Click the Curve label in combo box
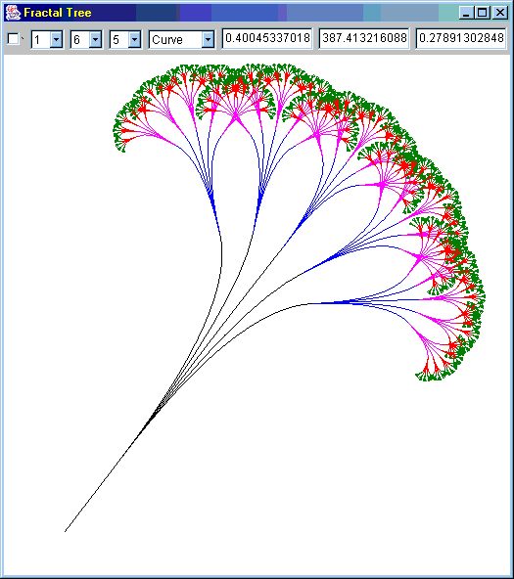 coord(167,40)
